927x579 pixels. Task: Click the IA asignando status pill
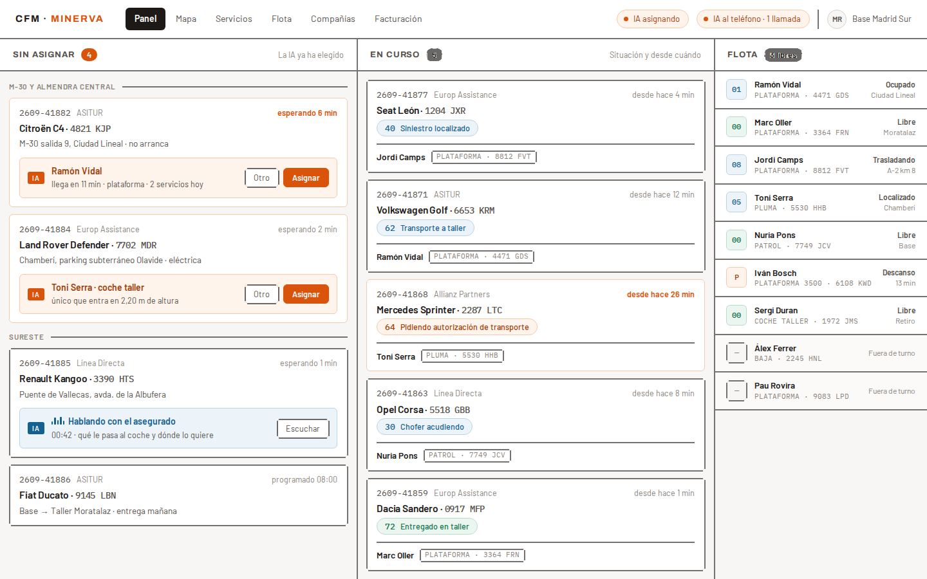click(652, 19)
